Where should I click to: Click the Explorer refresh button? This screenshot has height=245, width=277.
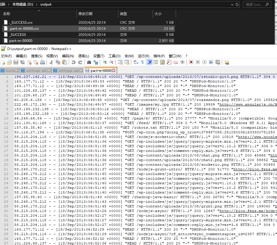coord(237,4)
